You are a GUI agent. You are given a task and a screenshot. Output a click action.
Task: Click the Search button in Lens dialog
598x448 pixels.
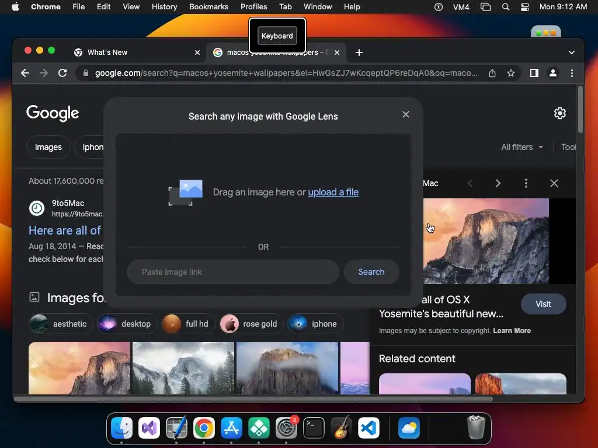click(371, 272)
